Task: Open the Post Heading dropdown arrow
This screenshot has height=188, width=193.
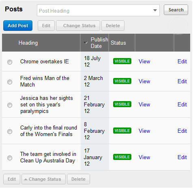Action: click(155, 10)
